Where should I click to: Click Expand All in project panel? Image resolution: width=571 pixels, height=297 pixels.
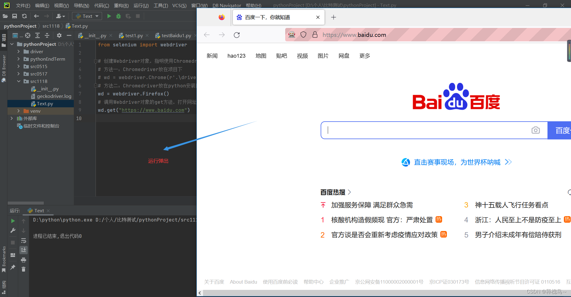coord(38,35)
